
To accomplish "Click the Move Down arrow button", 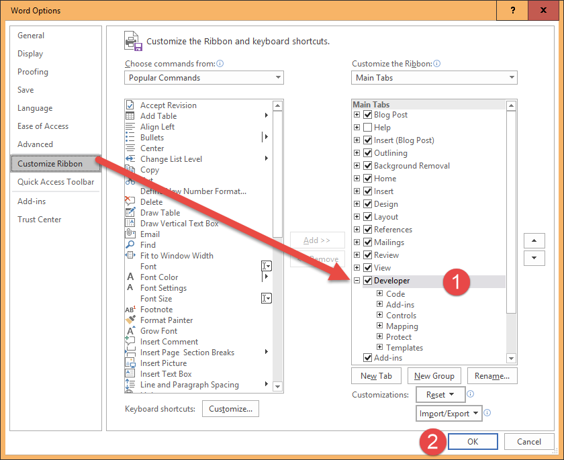I will click(x=534, y=258).
